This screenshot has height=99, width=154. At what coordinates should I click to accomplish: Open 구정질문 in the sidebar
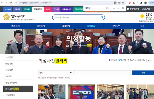pos(18,70)
